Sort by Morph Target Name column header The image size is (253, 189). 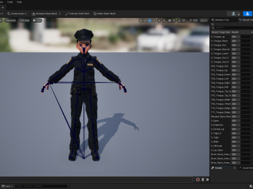(221, 32)
